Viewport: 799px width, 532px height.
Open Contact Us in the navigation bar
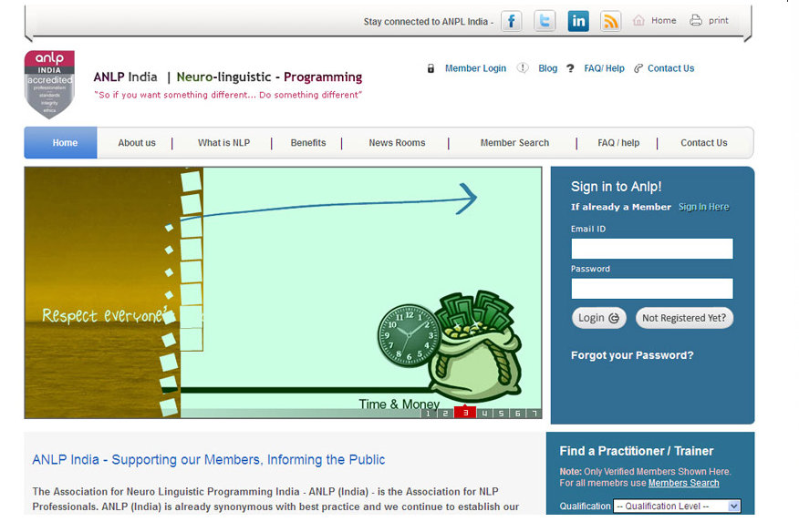point(704,143)
